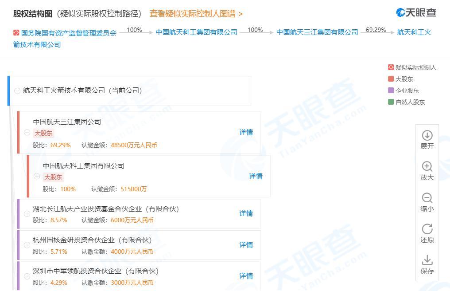The width and height of the screenshot is (450, 291).
Task: Select the 中国航天科工集团有限公司 card name
Action: point(84,165)
